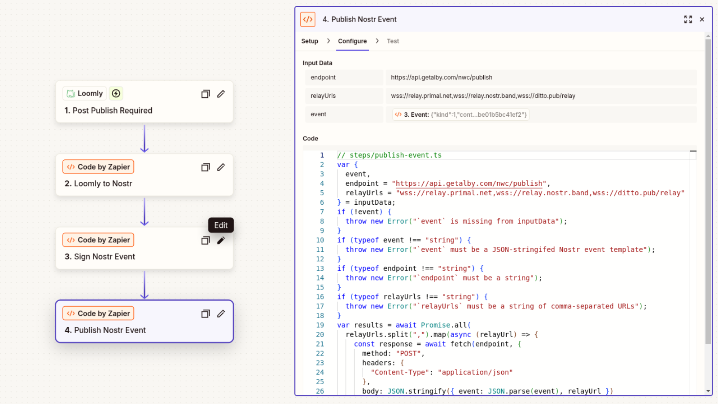The height and width of the screenshot is (404, 718).
Task: Duplicate the Loomly to Nostr step
Action: tap(206, 167)
